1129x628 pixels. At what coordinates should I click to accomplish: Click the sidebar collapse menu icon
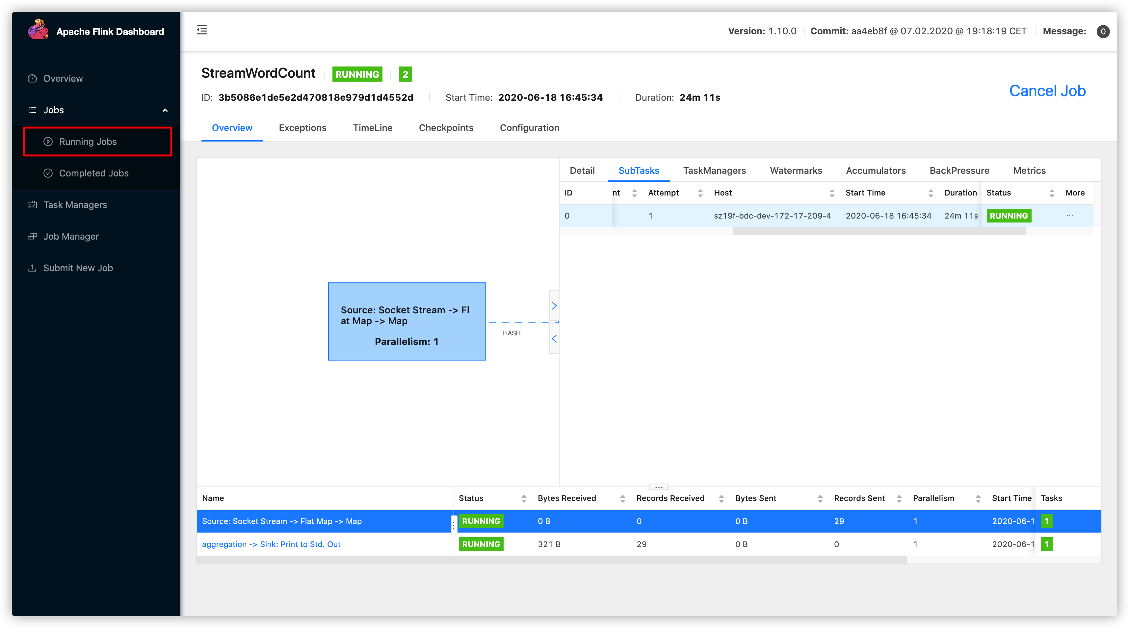pos(202,30)
